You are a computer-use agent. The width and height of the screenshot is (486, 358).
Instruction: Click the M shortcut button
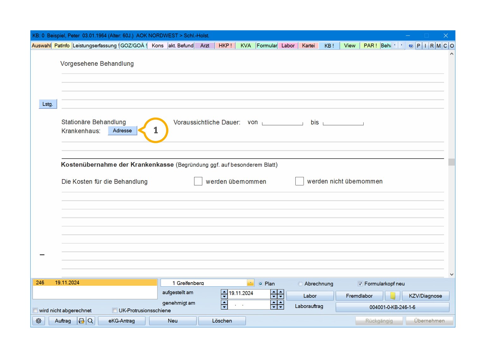pos(439,46)
